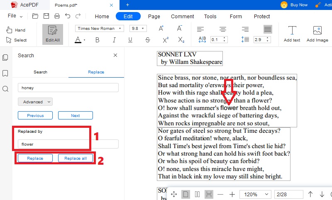Open bookmarks sidebar icon
Screen dimensions: 332x200
coord(5,73)
